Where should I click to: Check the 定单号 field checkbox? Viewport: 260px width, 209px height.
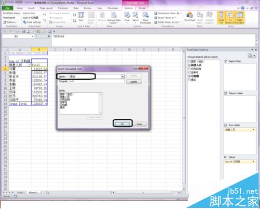click(x=189, y=72)
